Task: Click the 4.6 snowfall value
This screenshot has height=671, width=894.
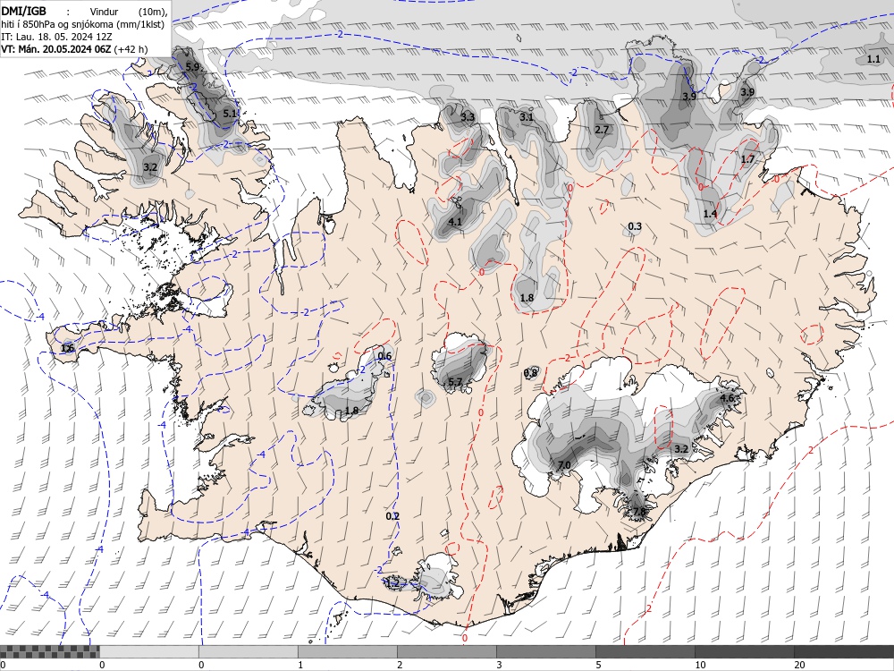Action: 728,398
